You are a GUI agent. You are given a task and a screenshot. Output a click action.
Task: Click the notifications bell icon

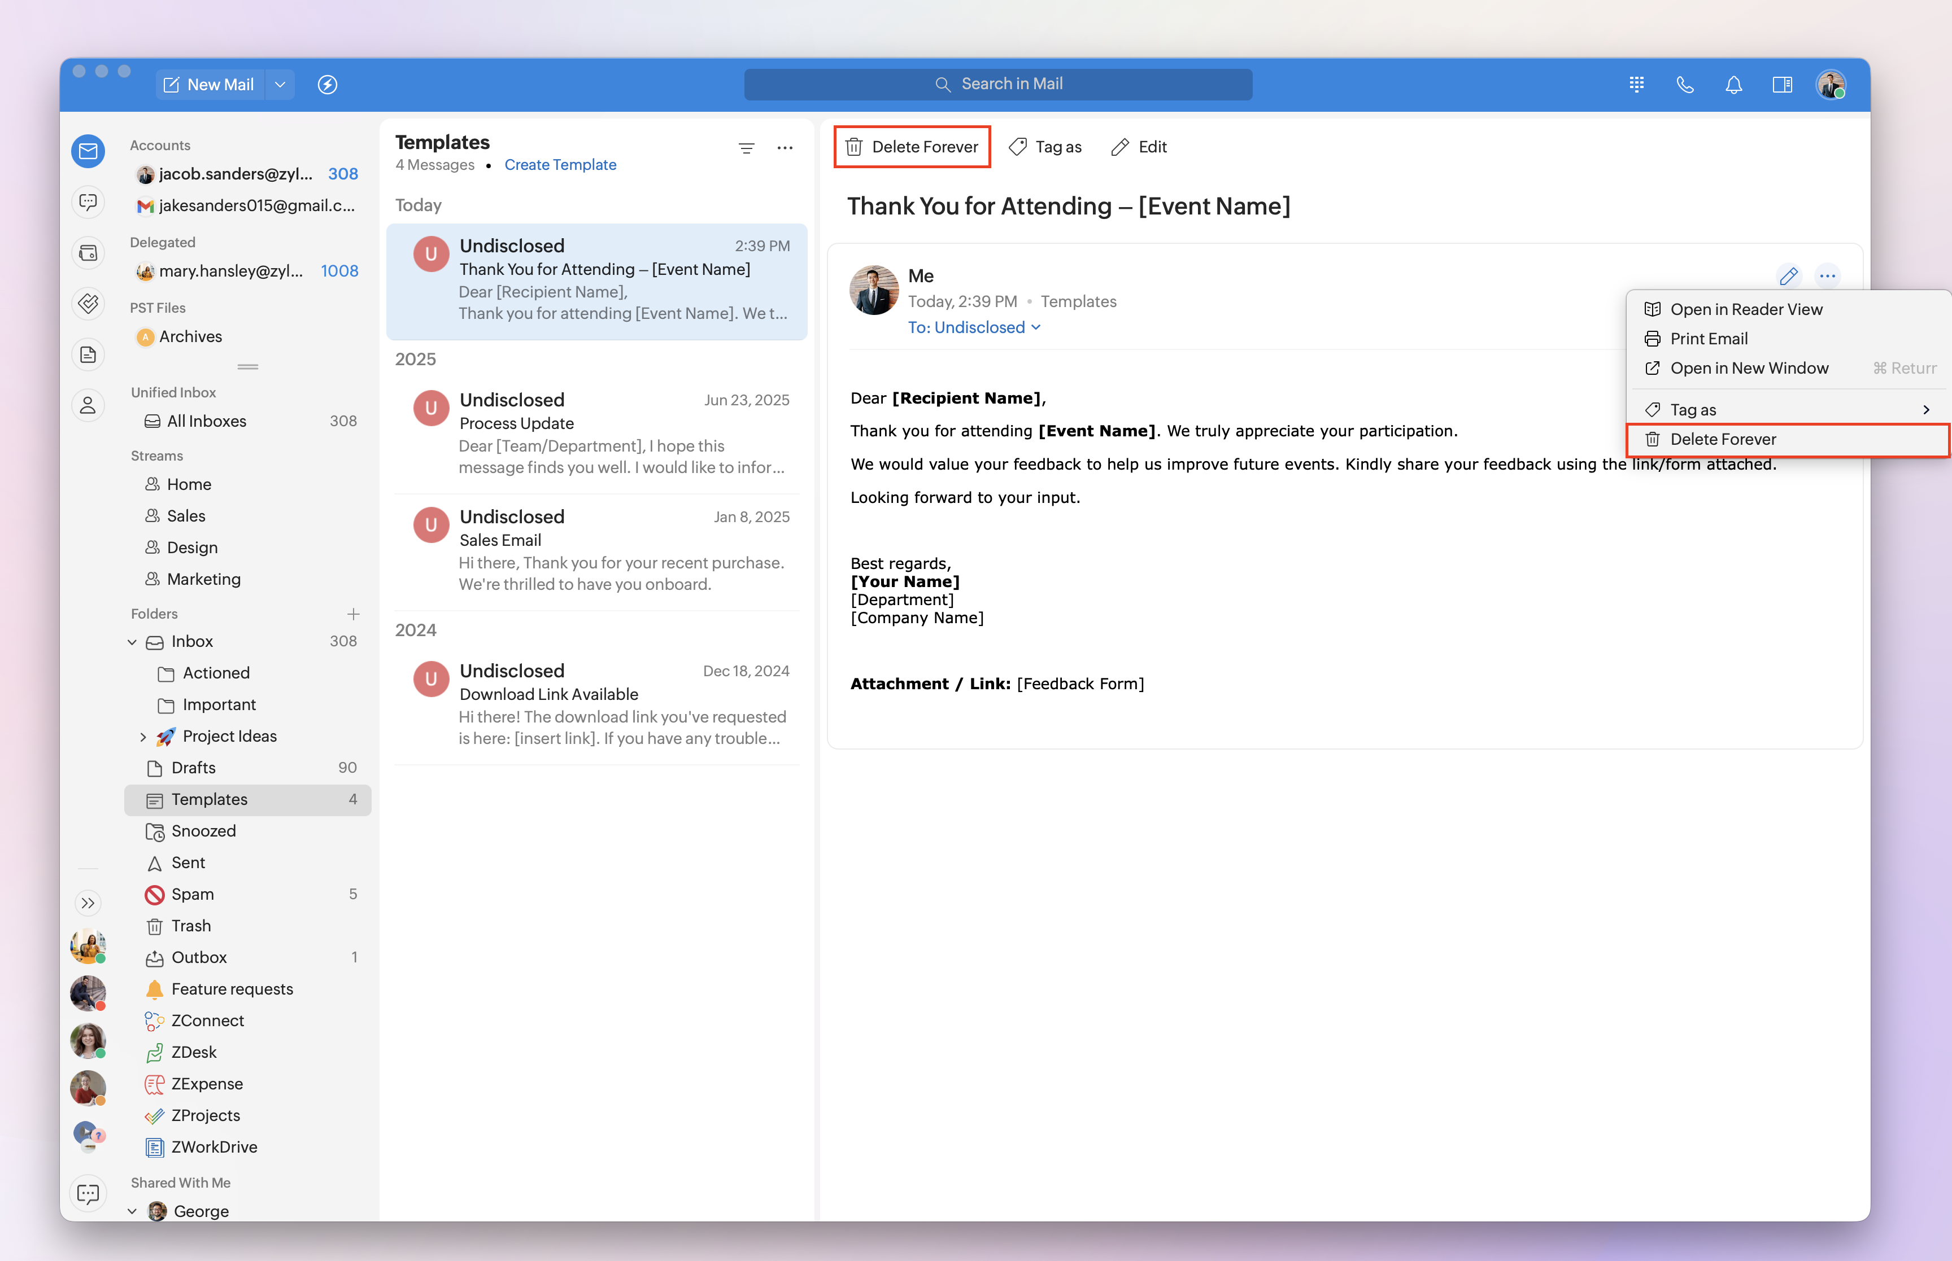1733,84
